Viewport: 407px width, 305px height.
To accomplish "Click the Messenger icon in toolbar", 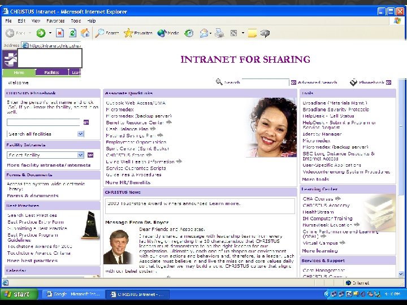I will click(x=265, y=33).
